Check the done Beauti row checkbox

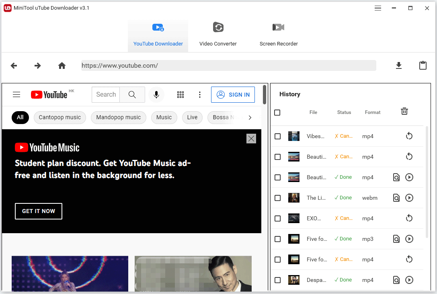click(277, 177)
